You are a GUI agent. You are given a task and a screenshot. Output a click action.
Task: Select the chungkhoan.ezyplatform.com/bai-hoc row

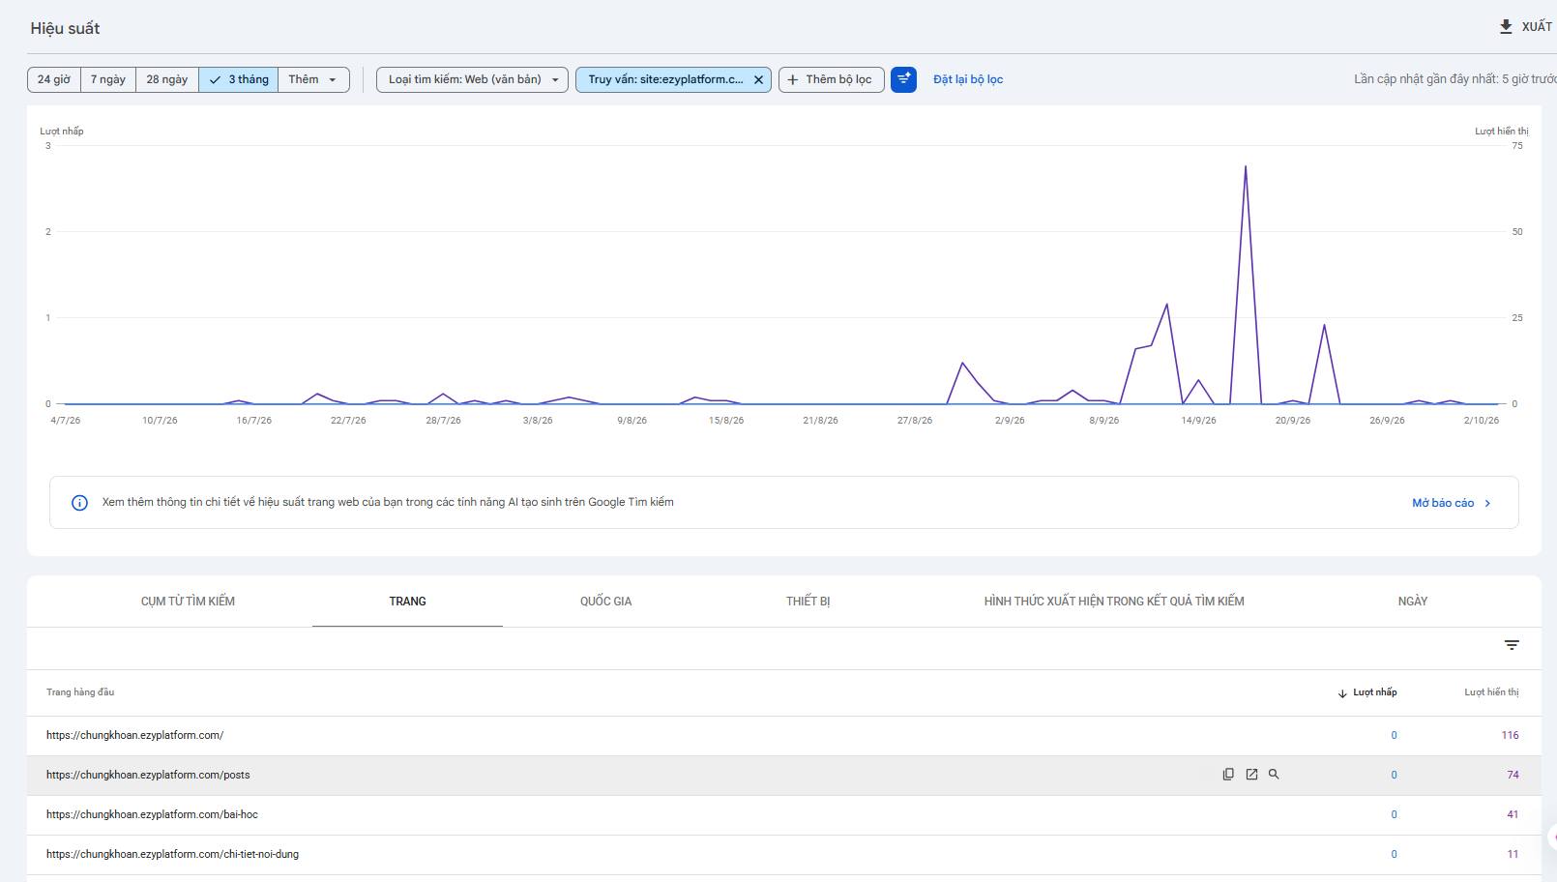tap(783, 815)
